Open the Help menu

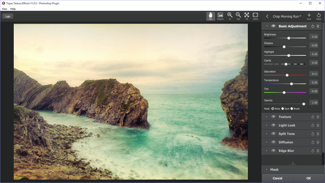click(13, 9)
